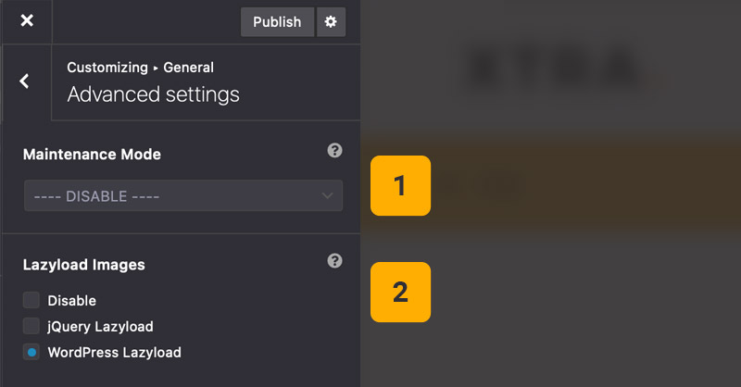This screenshot has height=387, width=741.
Task: Open publish settings gear icon
Action: [331, 21]
